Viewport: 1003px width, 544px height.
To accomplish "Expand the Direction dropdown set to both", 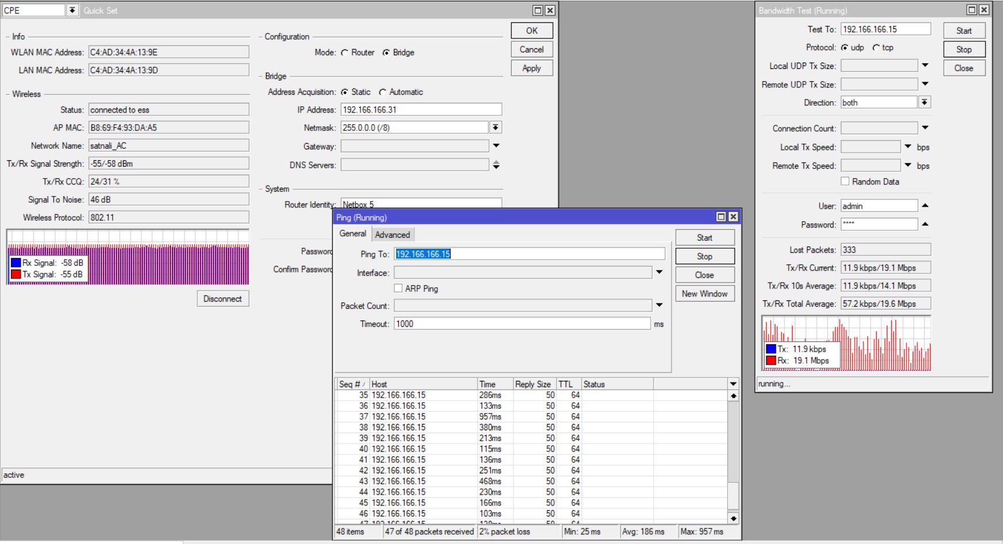I will [x=924, y=102].
